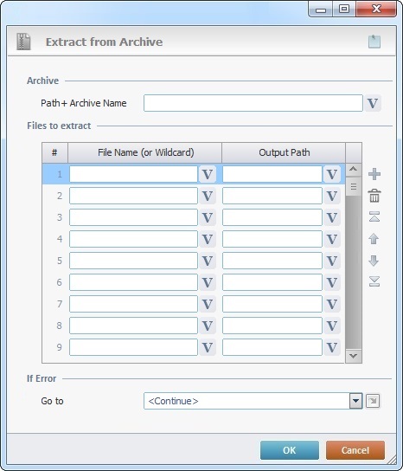Click the OK button
The height and width of the screenshot is (471, 403).
[x=290, y=450]
